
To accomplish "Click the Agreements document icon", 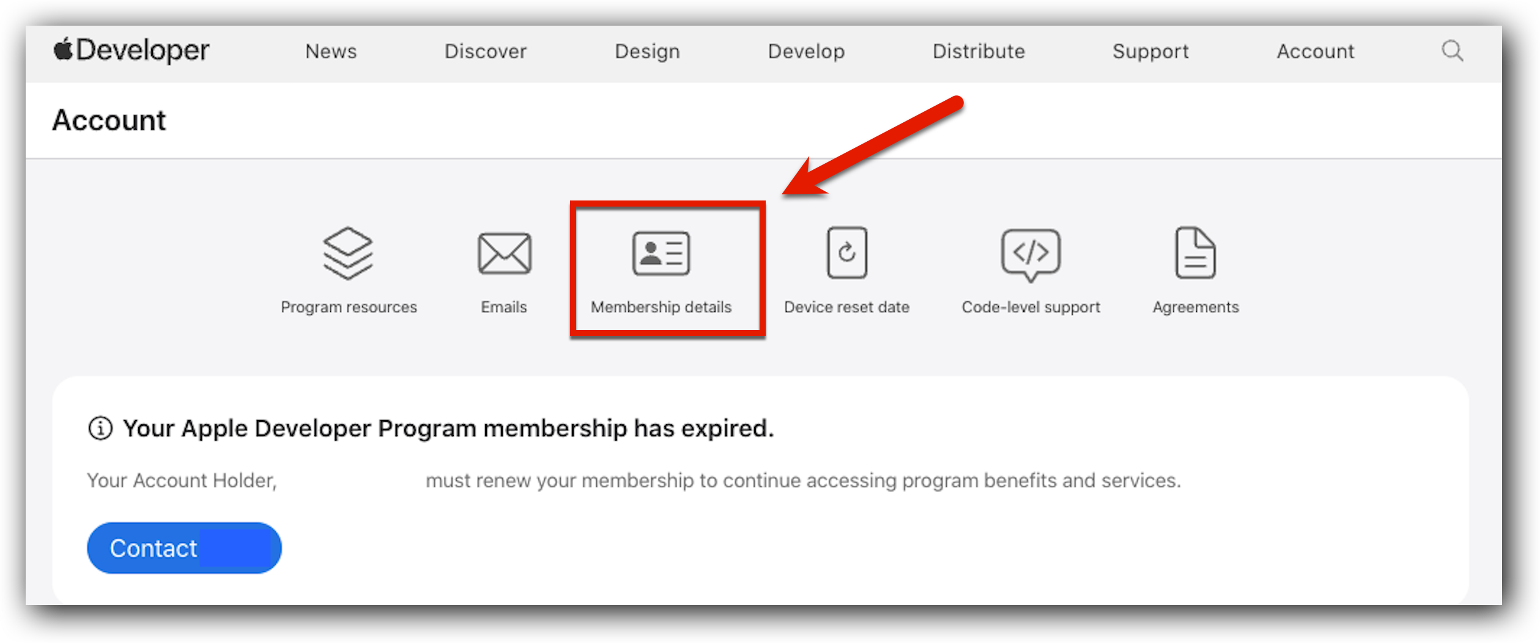I will coord(1196,253).
